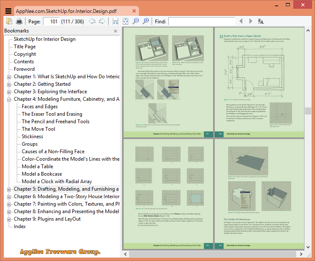Screen dimensions: 315x261
Task: Open the Index bookmark
Action: tap(20, 226)
